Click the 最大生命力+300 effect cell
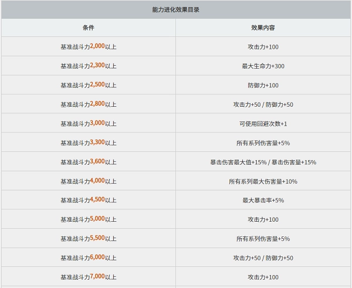This screenshot has width=352, height=288. pos(263,66)
